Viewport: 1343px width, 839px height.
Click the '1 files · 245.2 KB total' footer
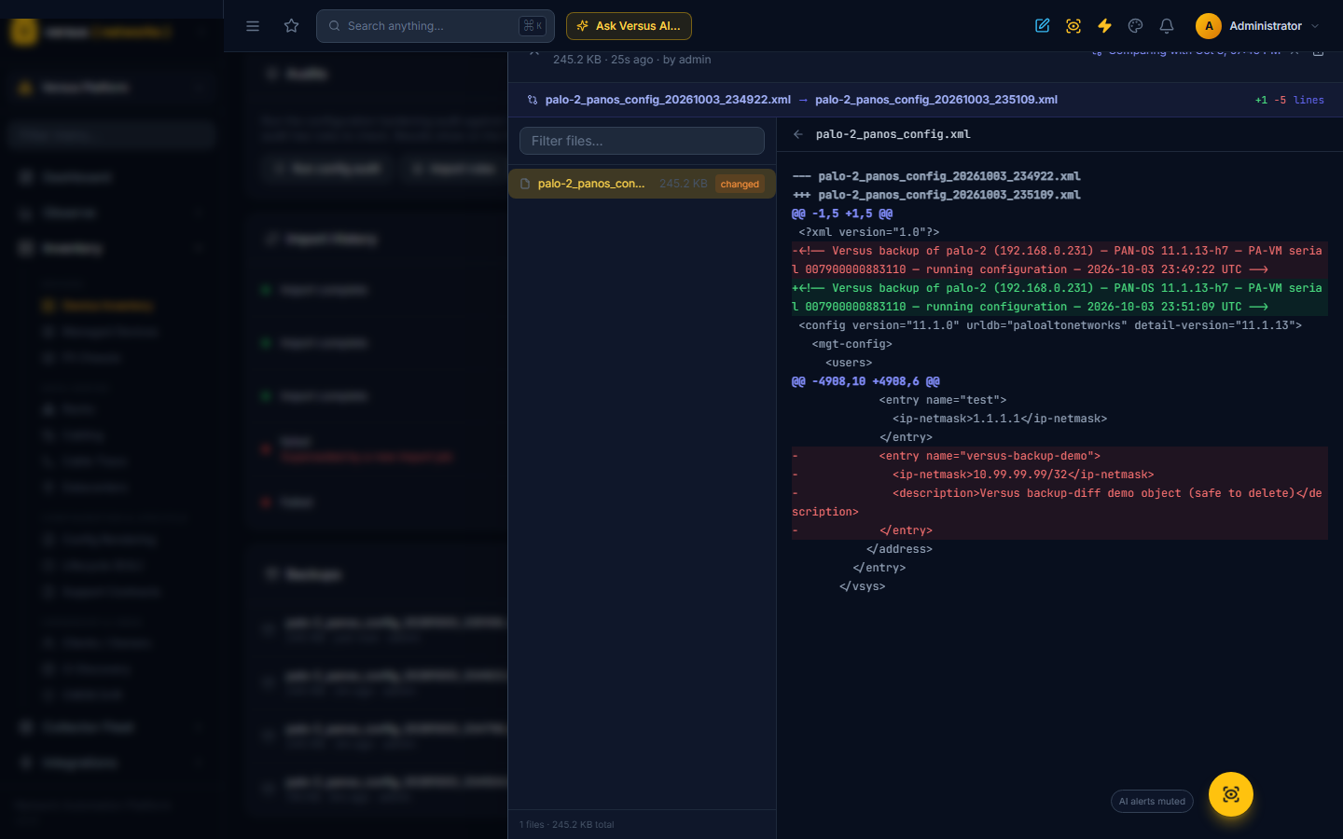[x=567, y=825]
